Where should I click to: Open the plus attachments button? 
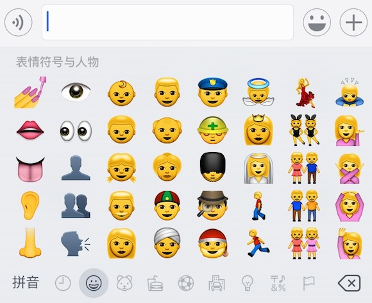(353, 22)
